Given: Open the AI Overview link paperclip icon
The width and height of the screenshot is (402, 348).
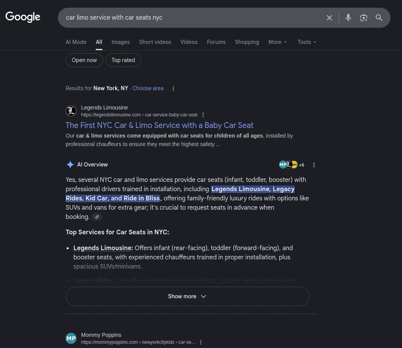Looking at the screenshot, I should tap(97, 217).
